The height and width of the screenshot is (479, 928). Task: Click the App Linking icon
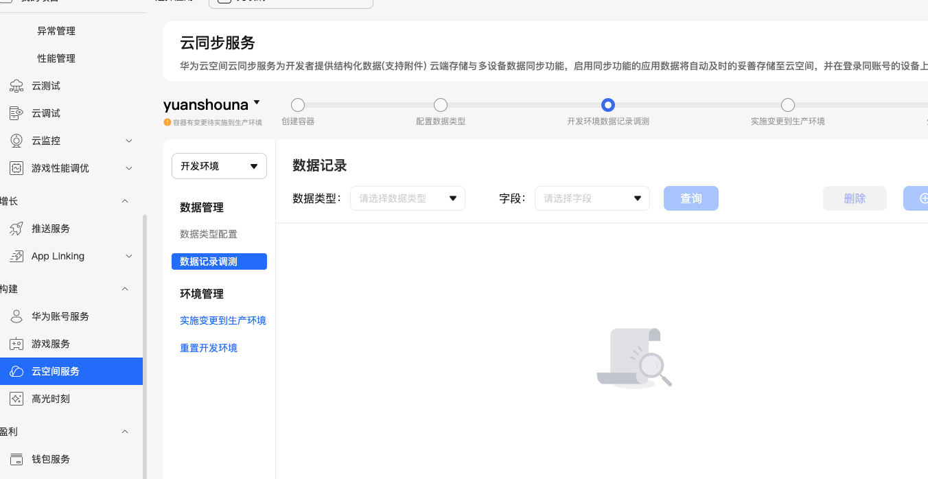tap(16, 256)
